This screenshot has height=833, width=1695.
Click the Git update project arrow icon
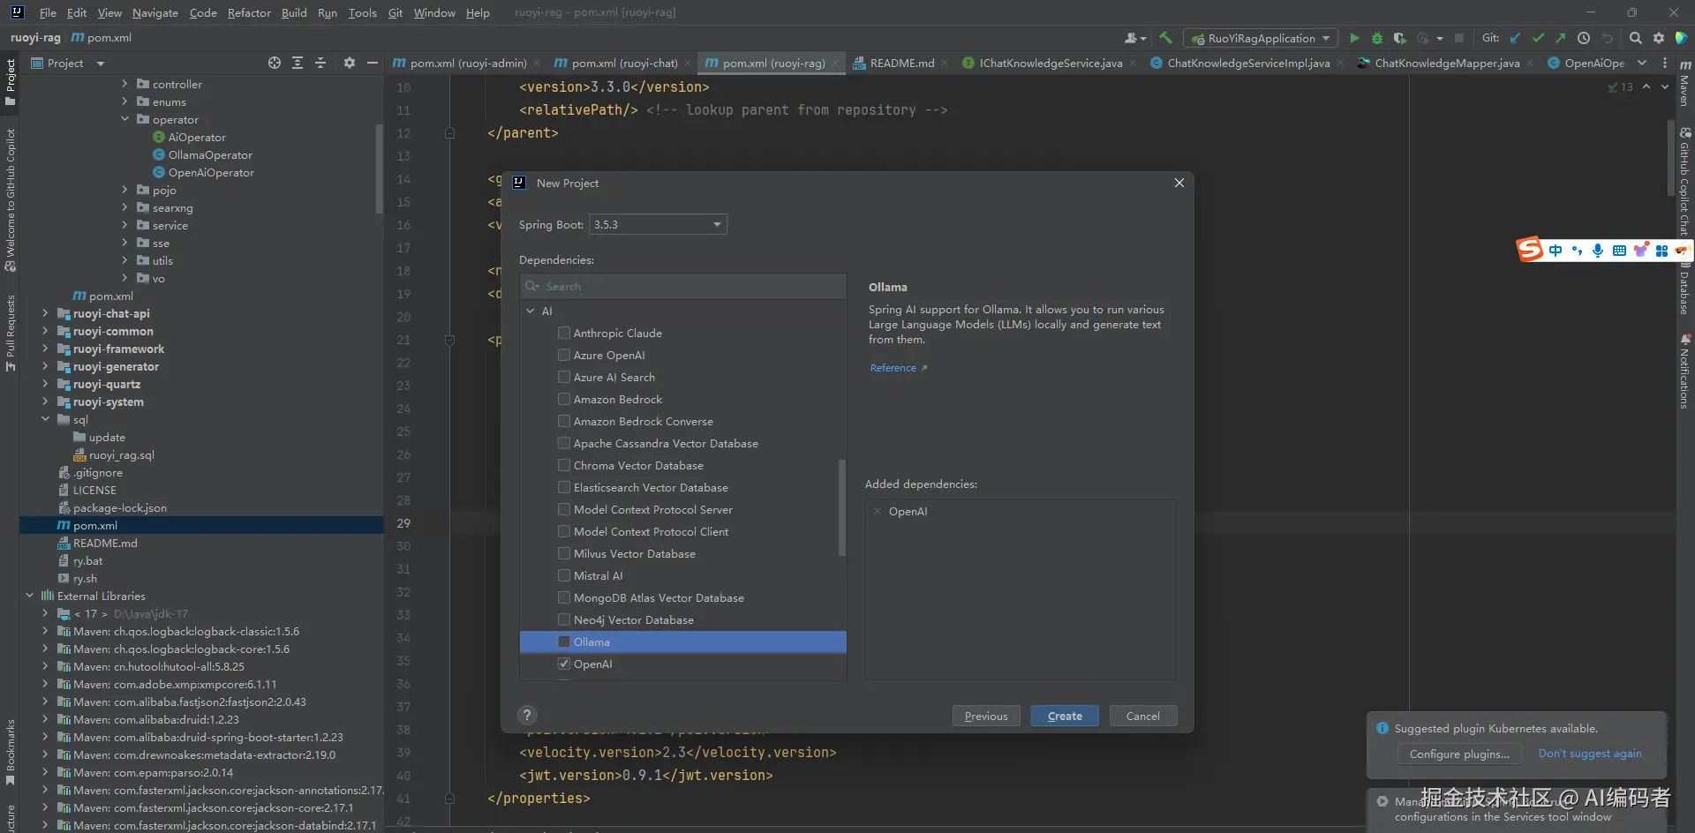(x=1516, y=38)
